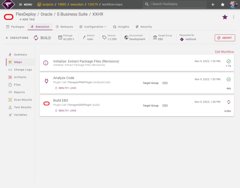
Task: Click the green success check on Analyze Code
Action: point(228,79)
